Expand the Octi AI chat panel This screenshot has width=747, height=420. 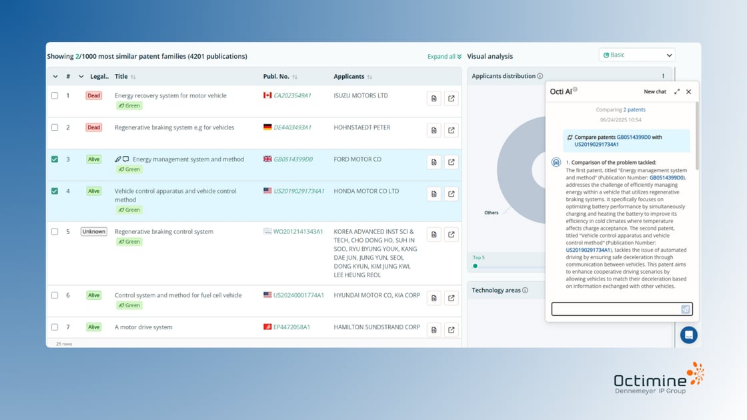tap(676, 91)
